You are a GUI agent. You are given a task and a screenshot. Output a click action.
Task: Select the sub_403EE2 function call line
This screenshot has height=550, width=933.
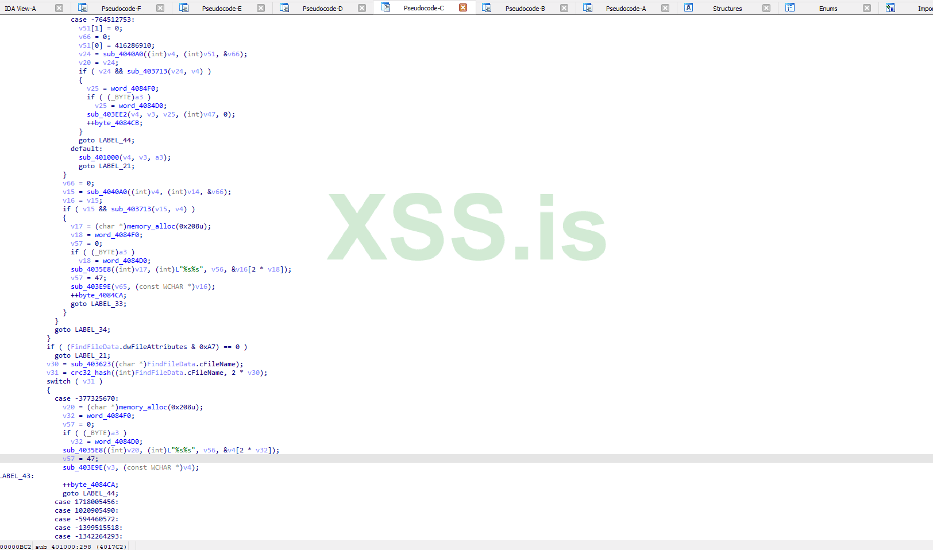(161, 114)
